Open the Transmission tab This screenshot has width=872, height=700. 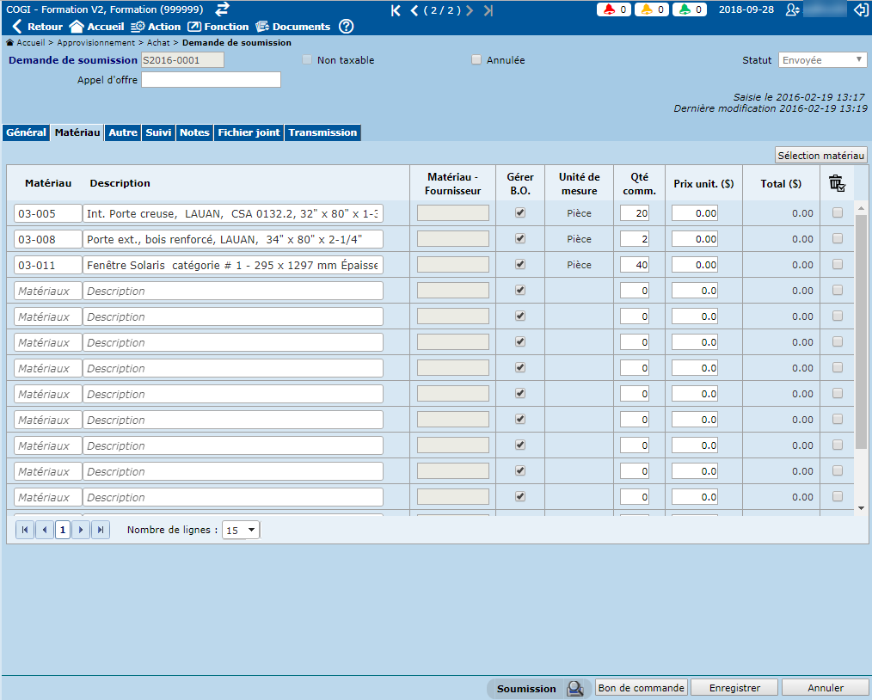tap(322, 132)
